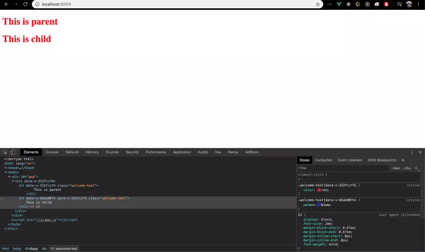Viewport: 425px width, 252px height.
Task: Switch to the Console tab
Action: click(x=52, y=152)
